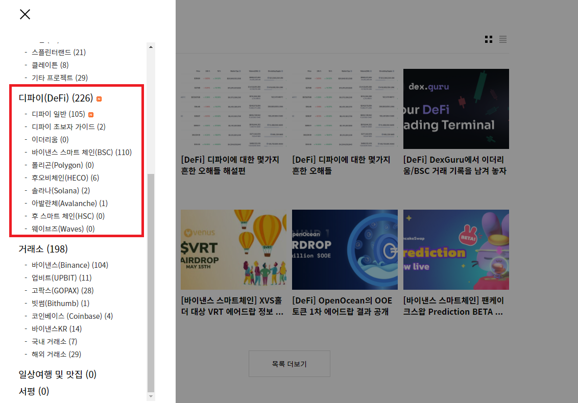Select 솔라나(Solana) (2) subcategory
Viewport: 578px width, 403px height.
click(61, 190)
